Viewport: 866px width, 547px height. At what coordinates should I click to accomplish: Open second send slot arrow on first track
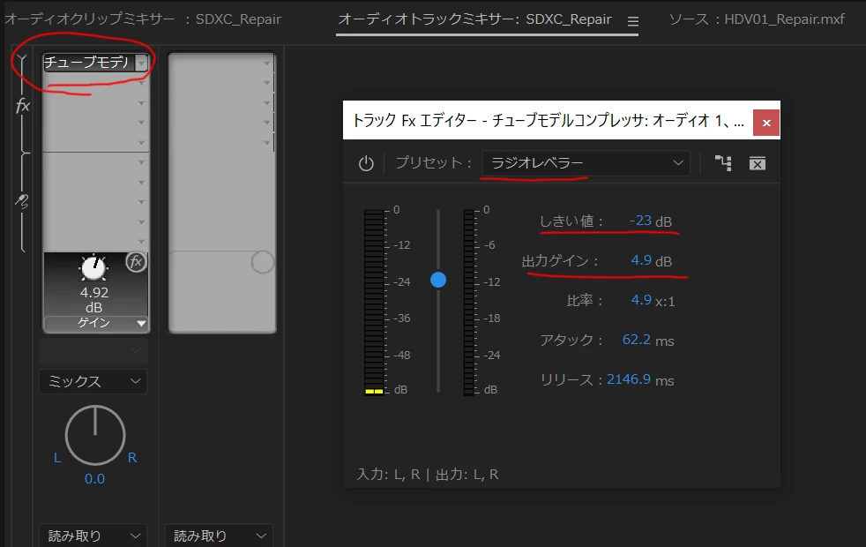(x=141, y=183)
